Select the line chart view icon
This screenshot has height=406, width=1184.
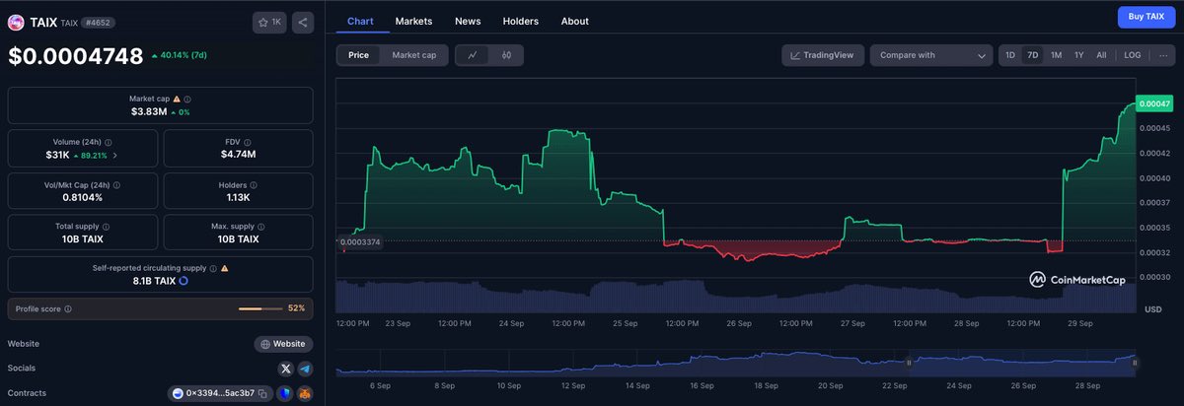point(474,55)
